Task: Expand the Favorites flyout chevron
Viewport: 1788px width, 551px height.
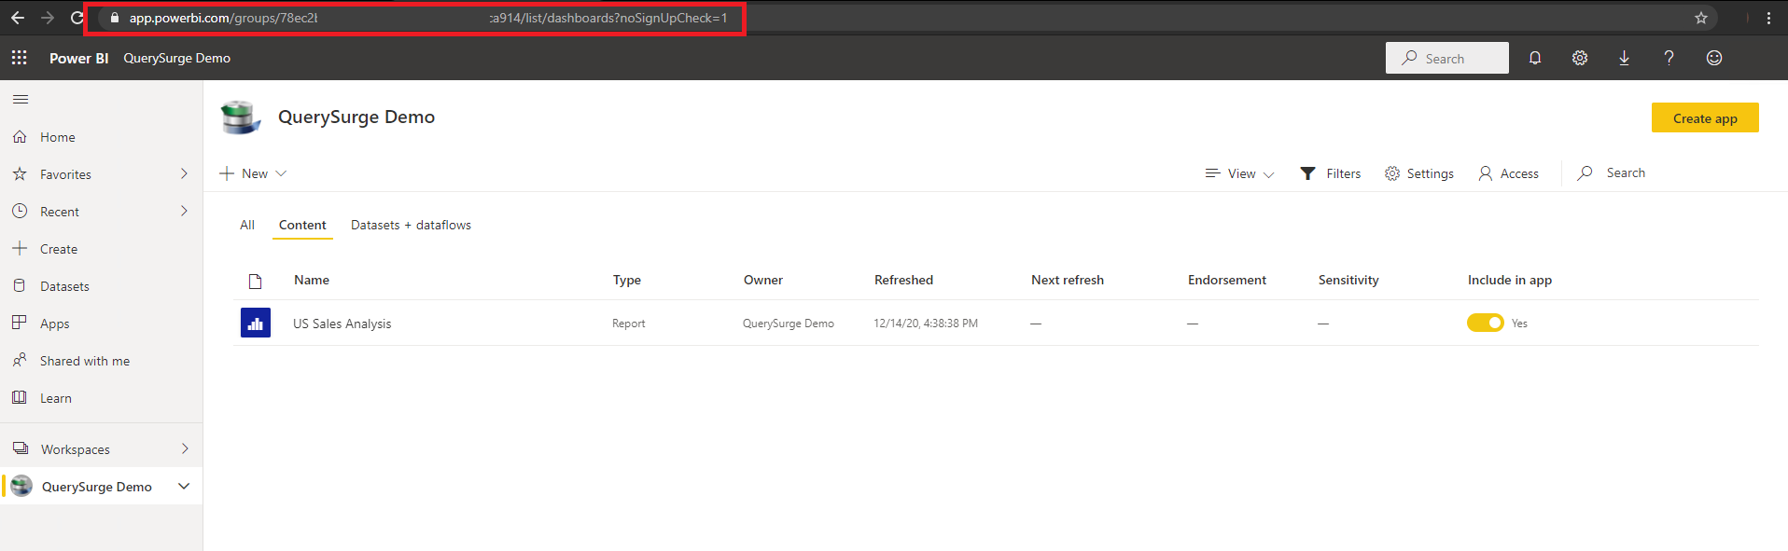Action: pyautogui.click(x=184, y=173)
